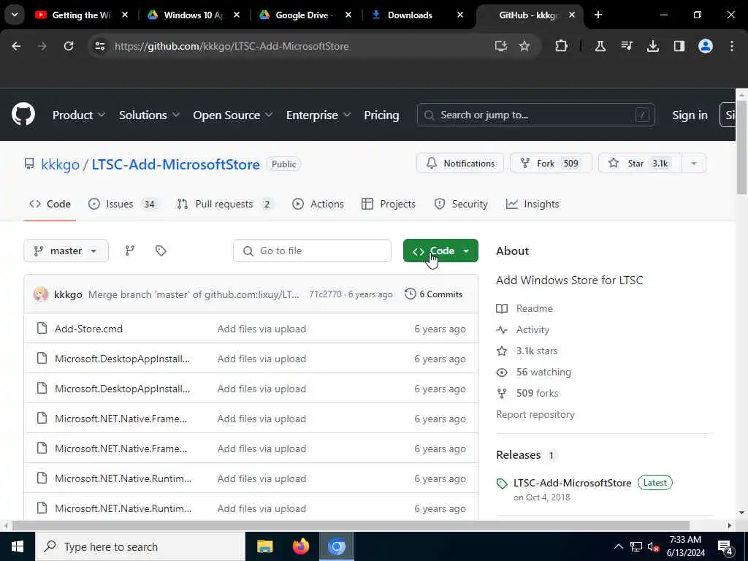Open Chrome three-dot menu
Image resolution: width=748 pixels, height=561 pixels.
click(732, 46)
